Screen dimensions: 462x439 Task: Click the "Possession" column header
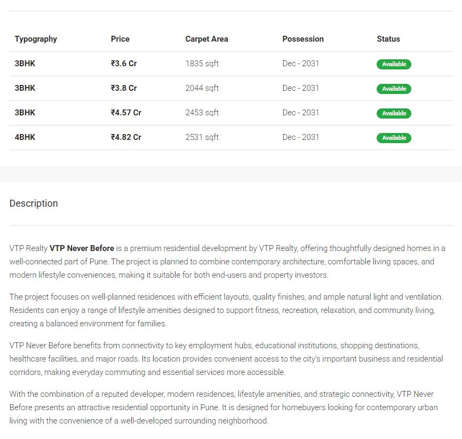coord(303,39)
